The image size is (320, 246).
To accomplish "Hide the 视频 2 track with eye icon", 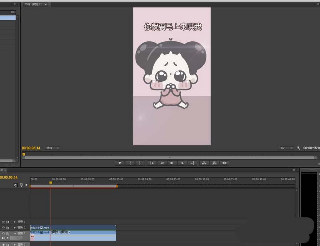I will [x=3, y=227].
